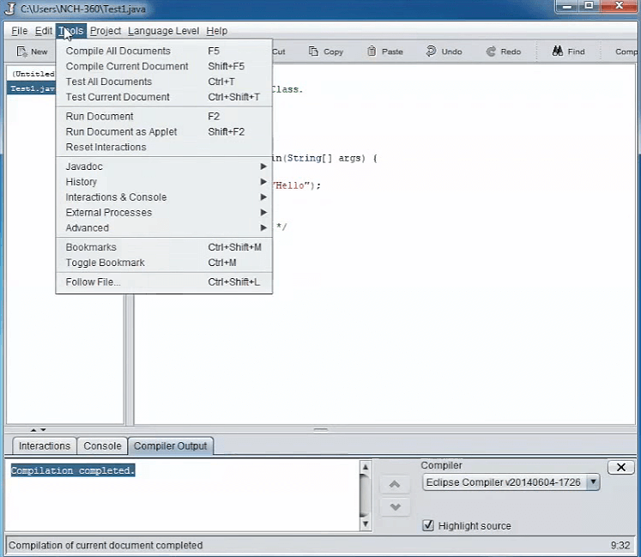Image resolution: width=641 pixels, height=557 pixels.
Task: Expand panel using splitter down arrow
Action: coord(43,430)
